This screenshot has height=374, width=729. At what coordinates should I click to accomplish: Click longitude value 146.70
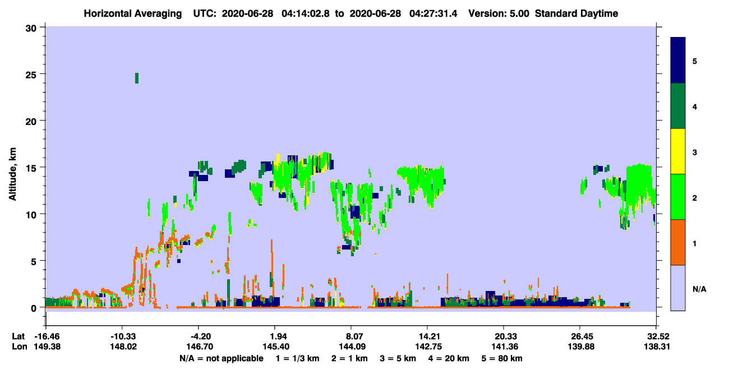tap(199, 347)
